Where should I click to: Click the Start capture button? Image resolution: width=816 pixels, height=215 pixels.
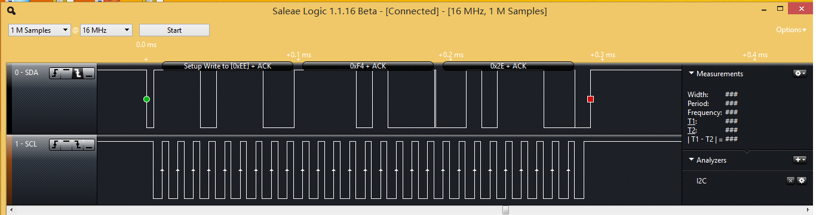pos(174,30)
